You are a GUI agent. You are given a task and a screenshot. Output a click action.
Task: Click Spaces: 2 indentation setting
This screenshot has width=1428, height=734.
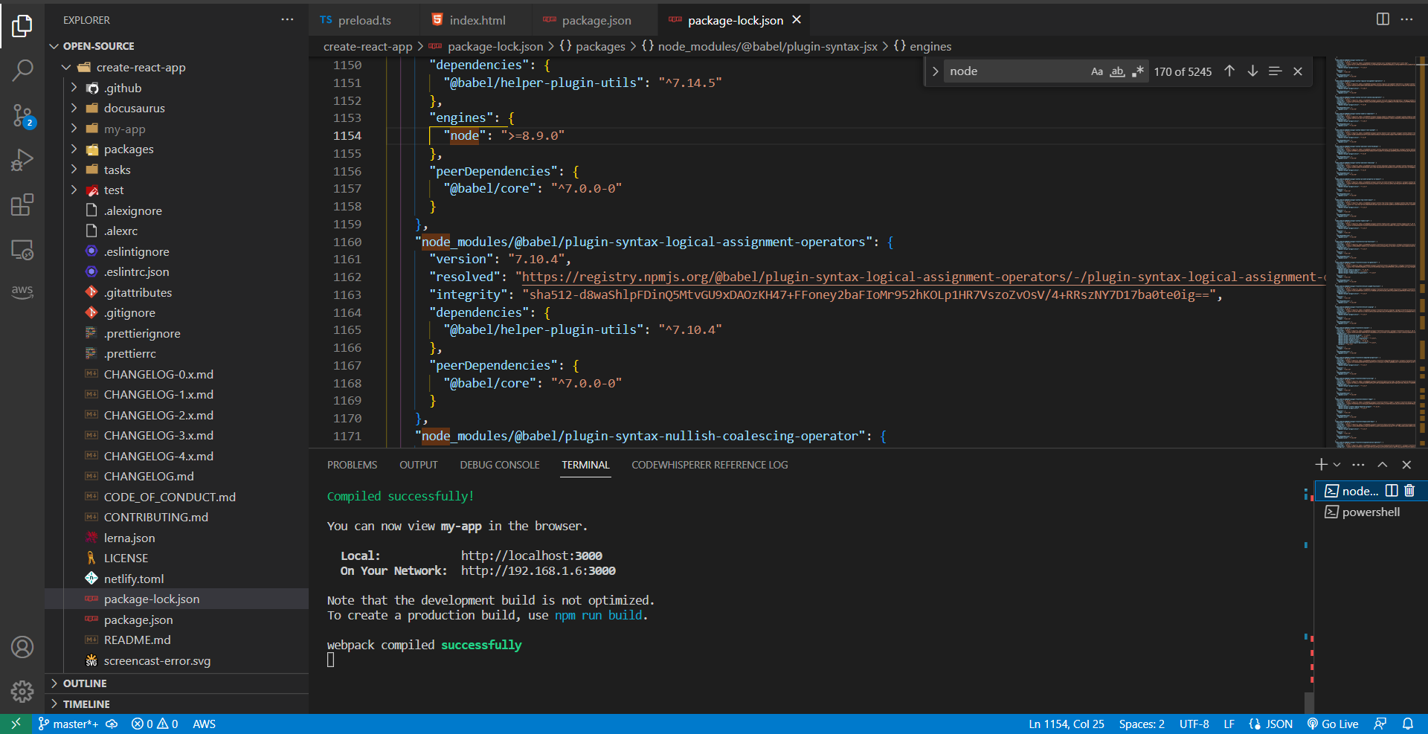1142,724
